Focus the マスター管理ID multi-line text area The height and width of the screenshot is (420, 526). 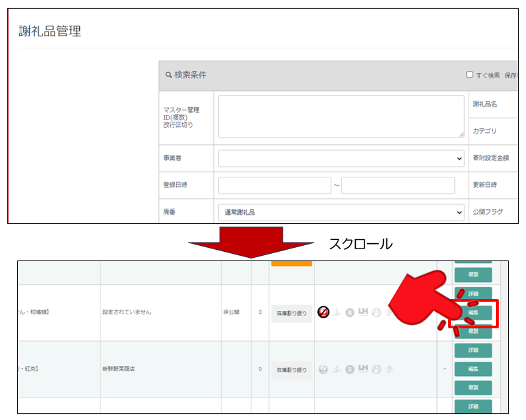pos(341,116)
